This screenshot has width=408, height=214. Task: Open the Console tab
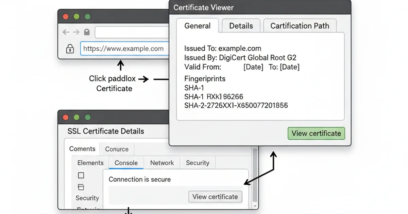tap(126, 163)
